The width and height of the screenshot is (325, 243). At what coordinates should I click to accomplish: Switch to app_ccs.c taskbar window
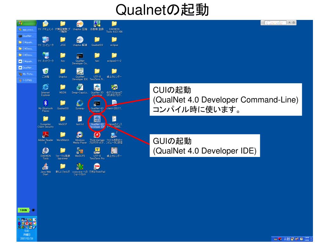pos(27,29)
